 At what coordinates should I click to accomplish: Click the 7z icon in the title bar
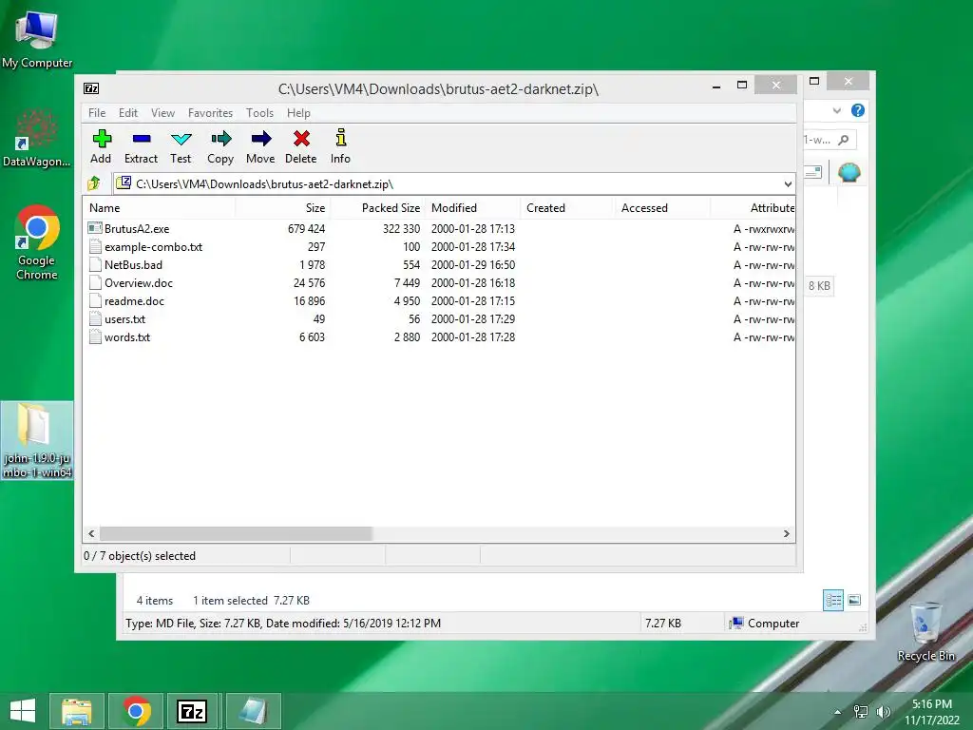(91, 88)
